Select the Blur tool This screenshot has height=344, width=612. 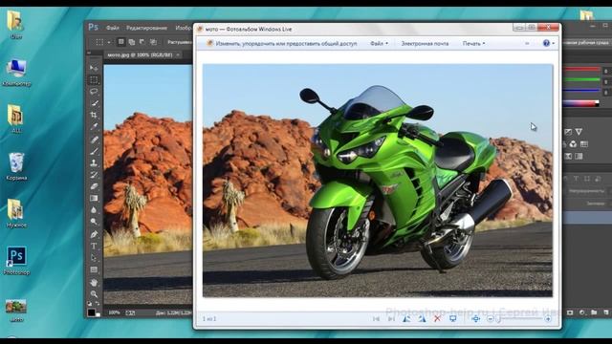click(94, 209)
